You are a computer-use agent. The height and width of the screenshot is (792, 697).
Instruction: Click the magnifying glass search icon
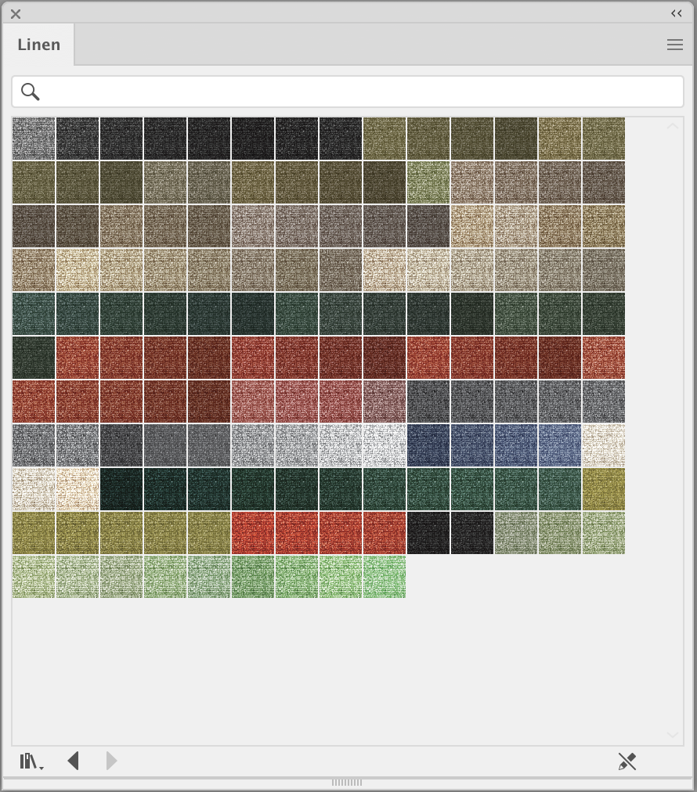(x=31, y=92)
